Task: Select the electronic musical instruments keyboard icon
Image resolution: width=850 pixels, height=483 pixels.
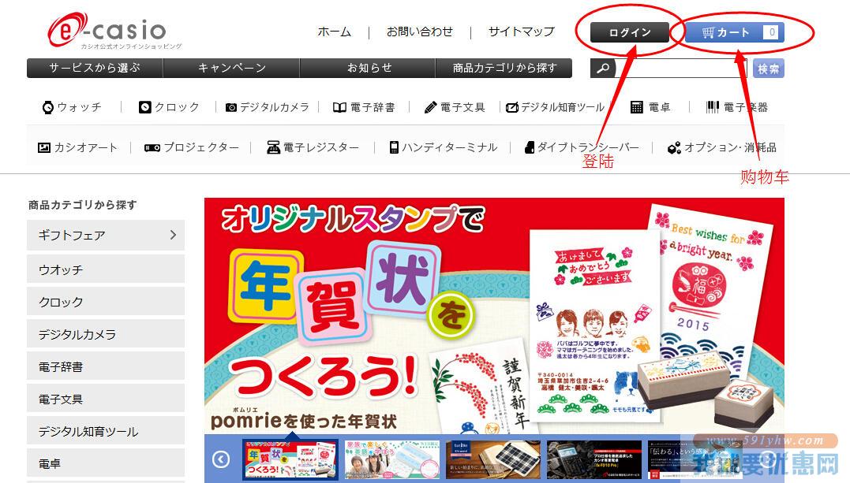Action: tap(713, 107)
